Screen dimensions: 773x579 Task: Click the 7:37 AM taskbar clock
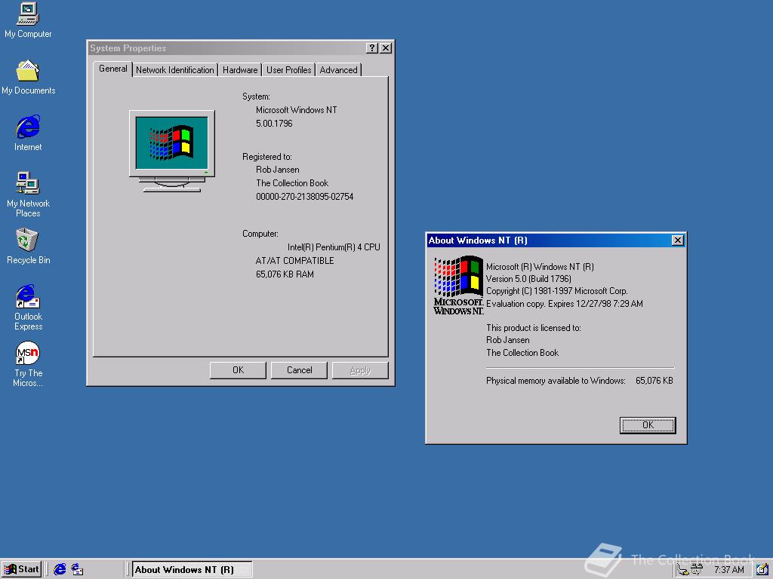pos(729,570)
